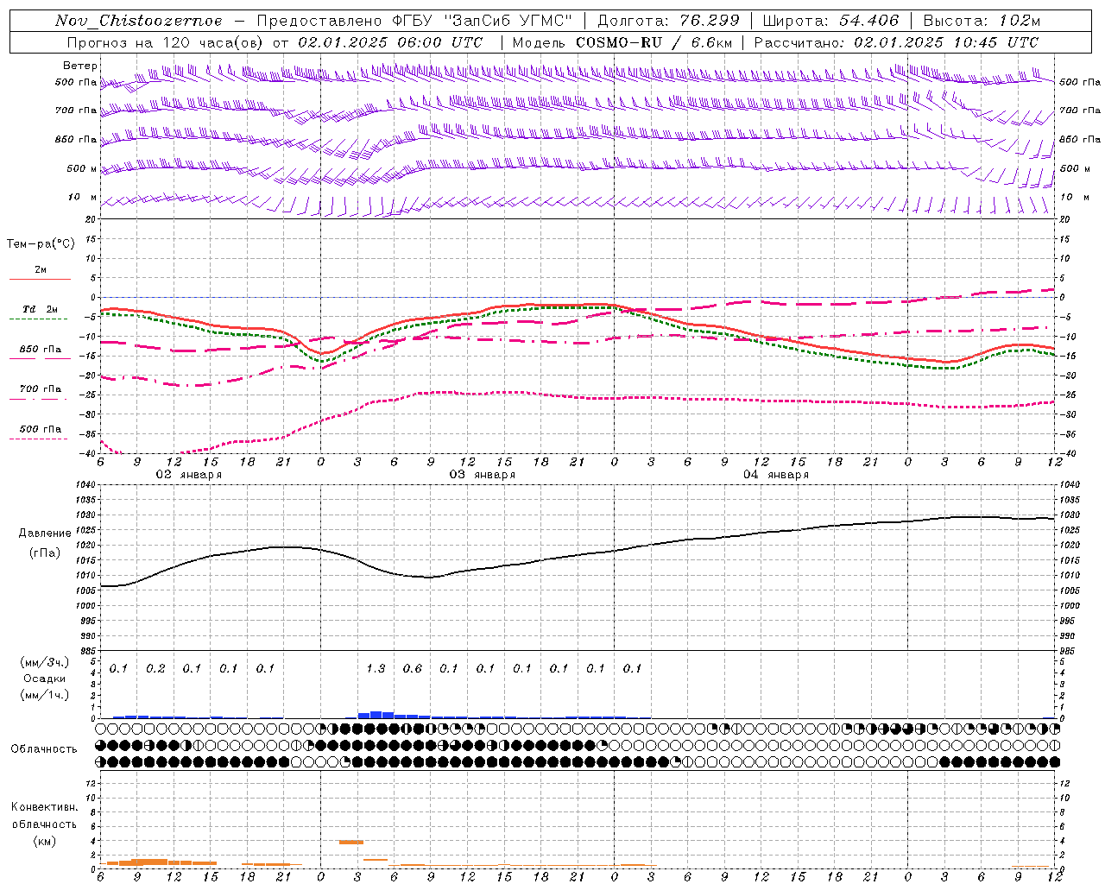The width and height of the screenshot is (1105, 884).
Task: Click the '0.2' precipitation amount value
Action: 155,669
